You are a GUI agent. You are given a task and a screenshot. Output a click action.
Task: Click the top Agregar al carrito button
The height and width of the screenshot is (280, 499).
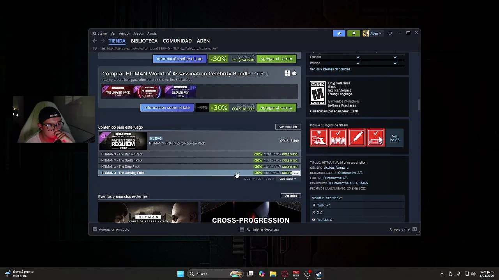pyautogui.click(x=276, y=59)
